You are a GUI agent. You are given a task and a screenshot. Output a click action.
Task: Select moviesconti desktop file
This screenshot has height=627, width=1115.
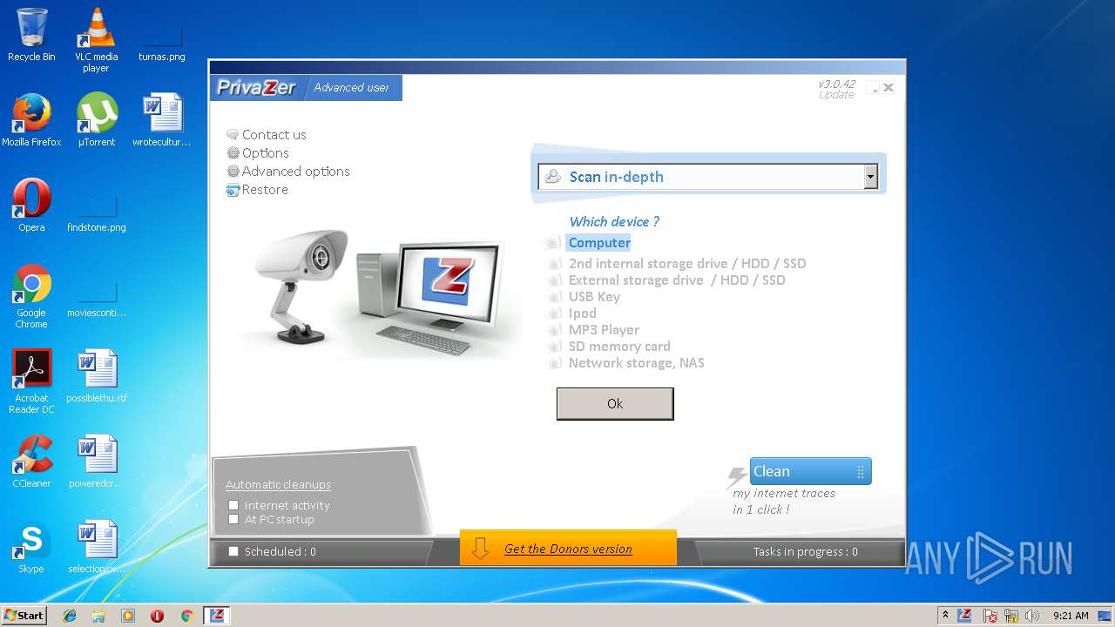[x=96, y=298]
